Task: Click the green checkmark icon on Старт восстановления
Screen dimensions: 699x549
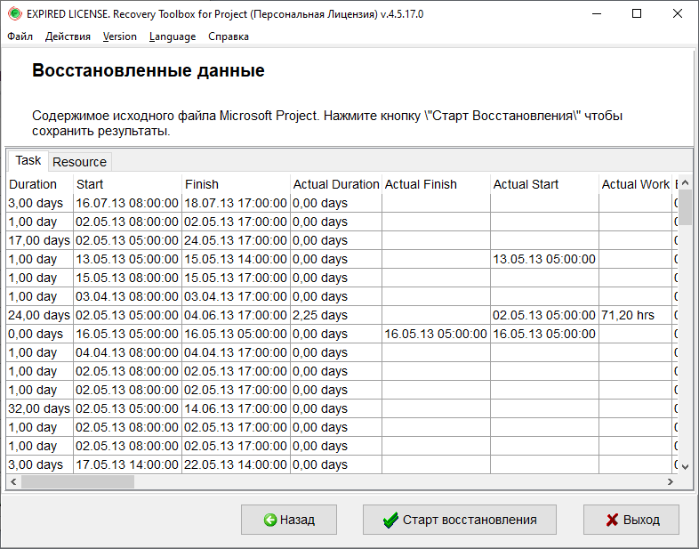Action: tap(390, 520)
